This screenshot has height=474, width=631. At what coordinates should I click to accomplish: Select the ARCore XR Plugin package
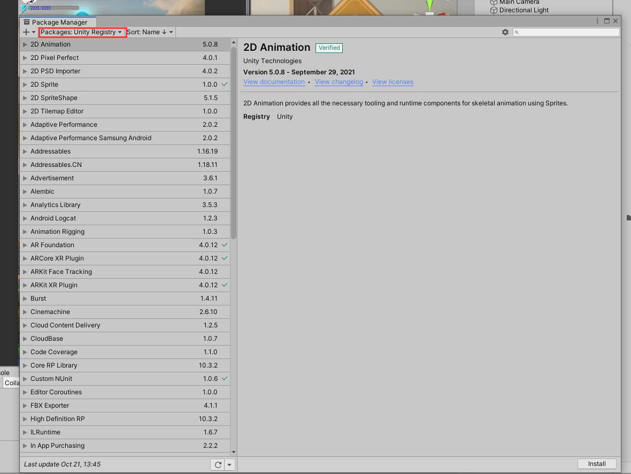[x=125, y=258]
